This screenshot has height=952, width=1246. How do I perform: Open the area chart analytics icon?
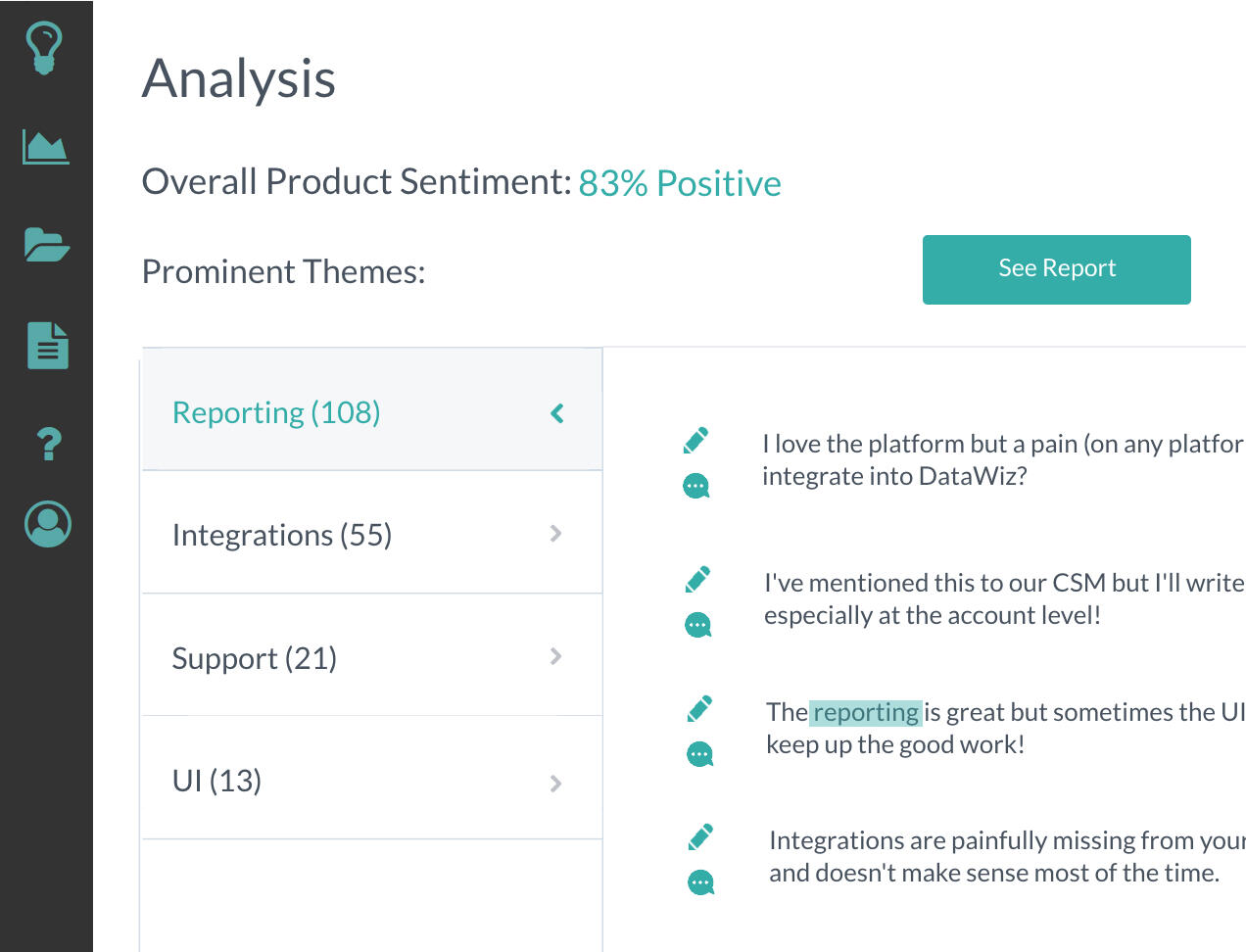pos(46,148)
